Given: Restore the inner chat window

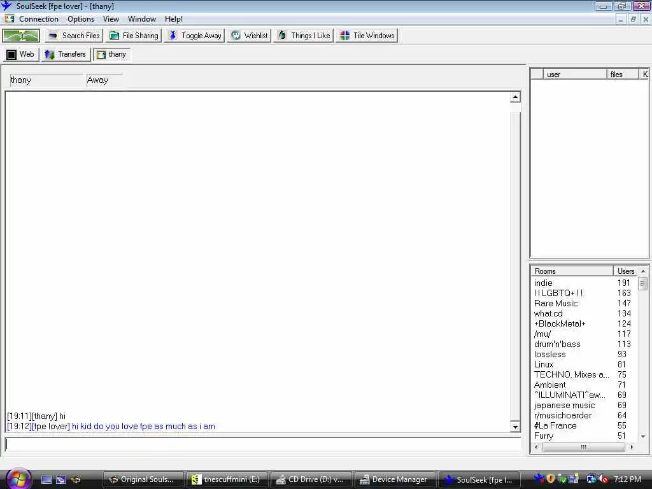Looking at the screenshot, I should click(x=634, y=19).
